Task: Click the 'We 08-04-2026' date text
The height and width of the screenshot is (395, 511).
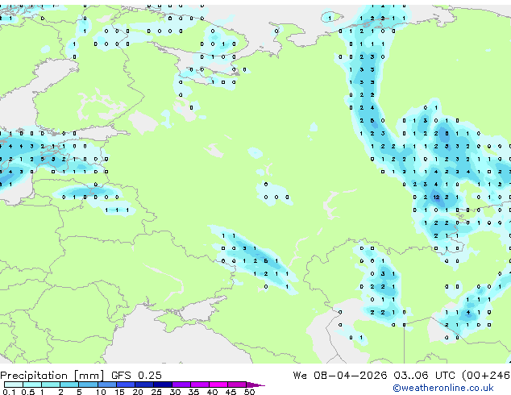Action: coord(340,376)
